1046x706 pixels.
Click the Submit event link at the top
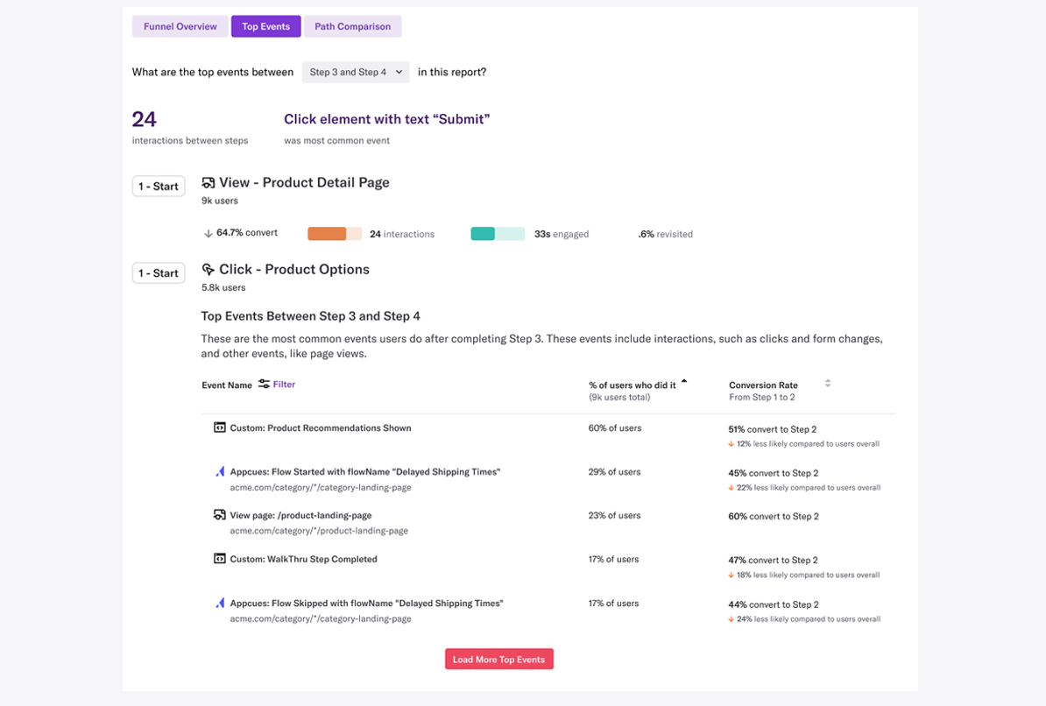pyautogui.click(x=387, y=119)
